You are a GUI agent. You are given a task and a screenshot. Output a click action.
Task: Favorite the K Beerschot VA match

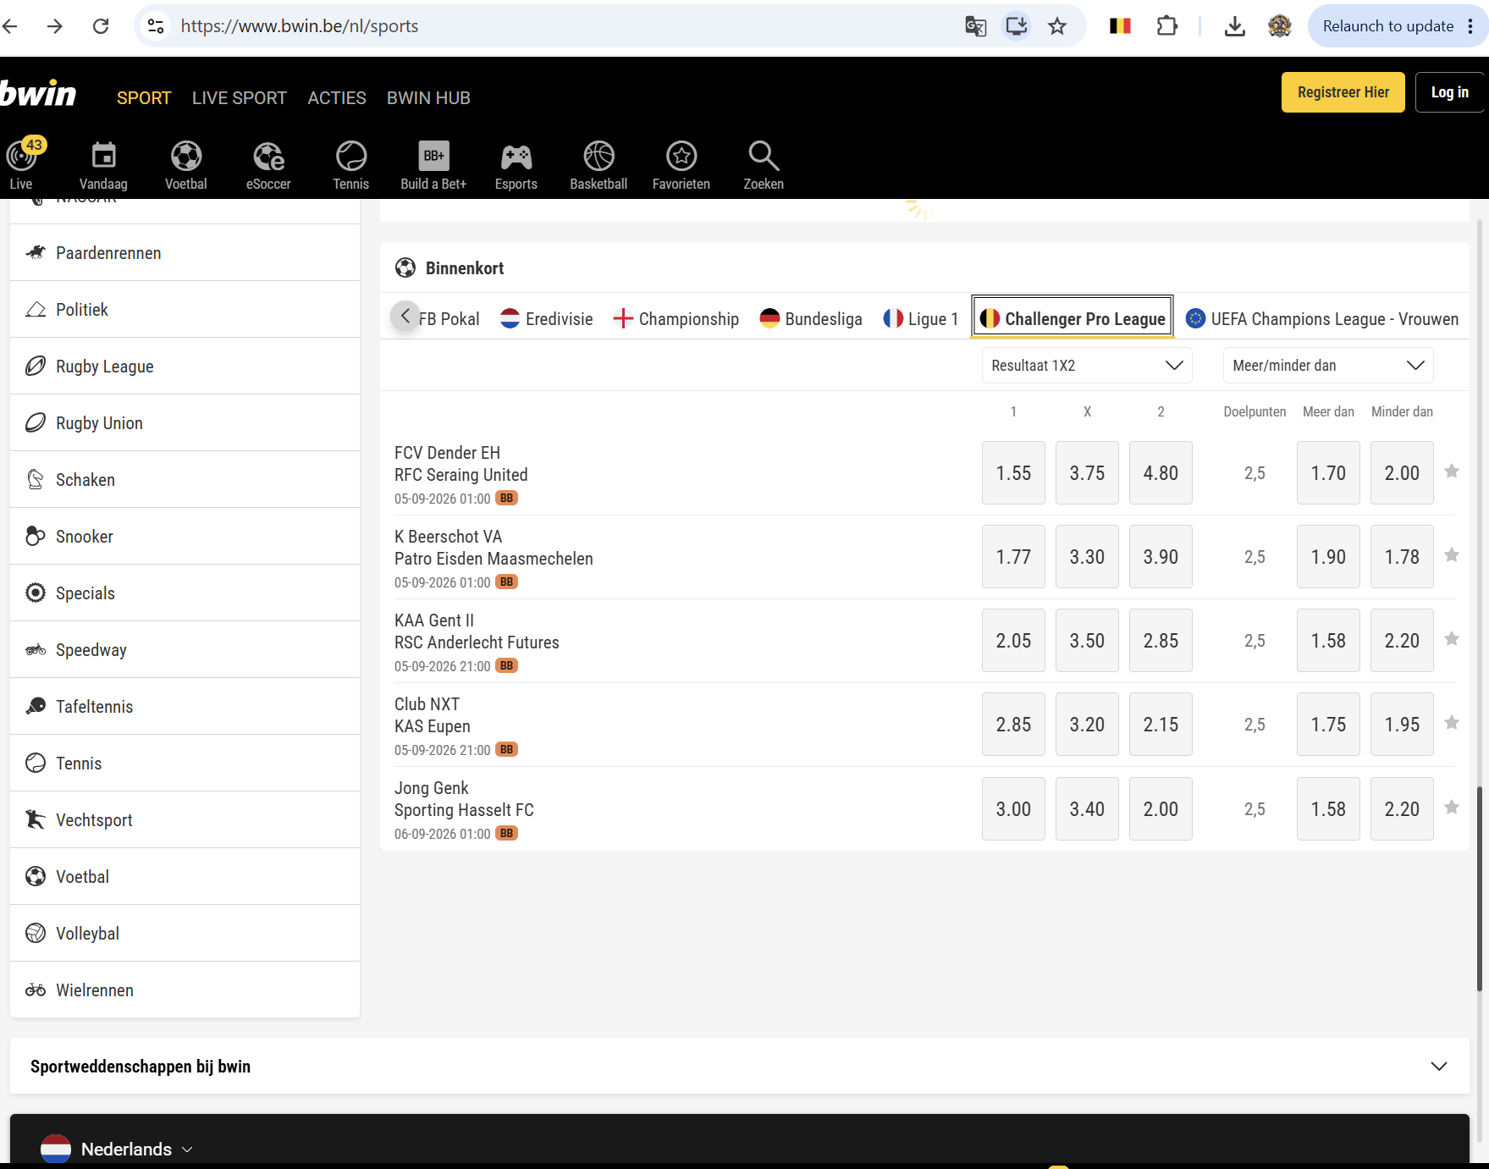point(1452,555)
